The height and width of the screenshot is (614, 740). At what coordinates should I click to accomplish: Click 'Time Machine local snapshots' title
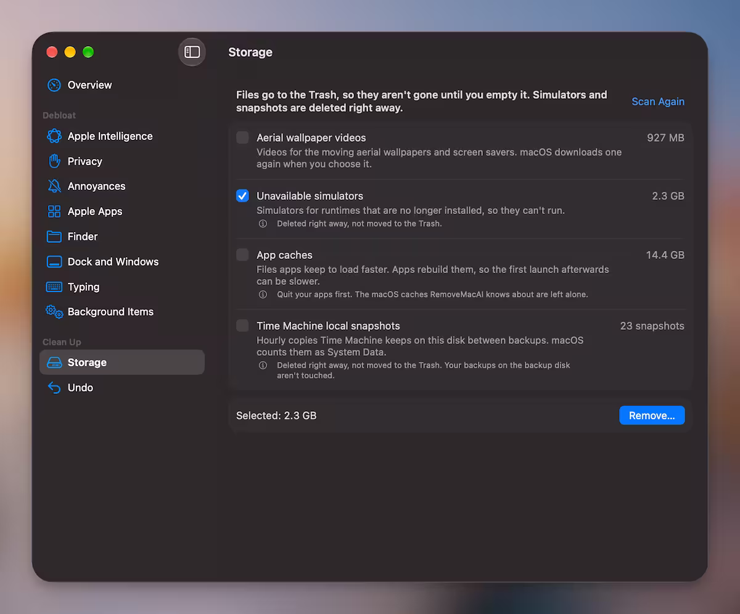(329, 326)
